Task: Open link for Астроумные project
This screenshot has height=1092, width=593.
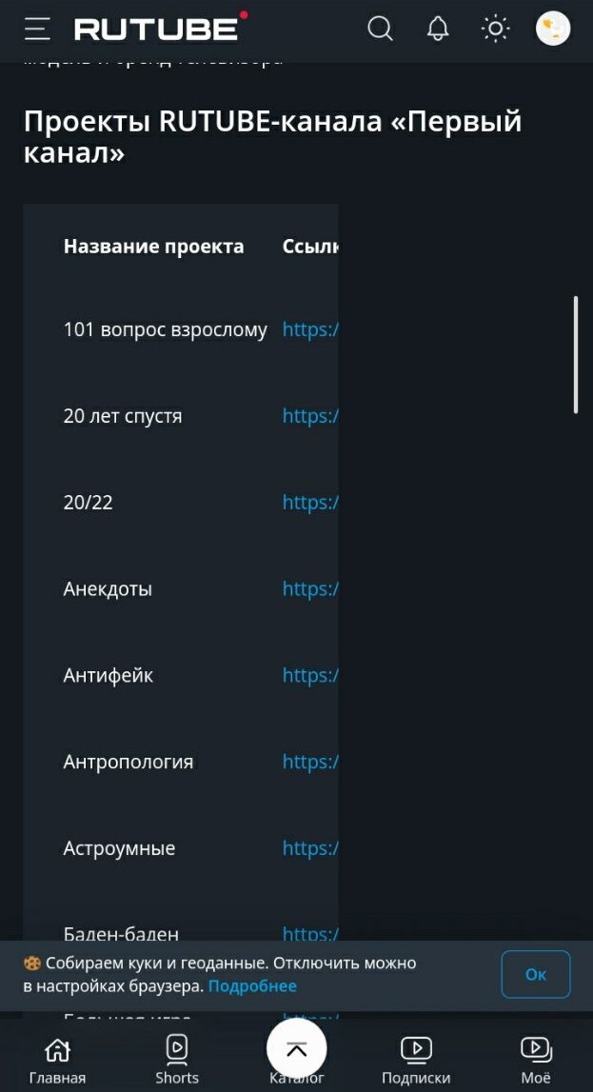Action: (310, 848)
